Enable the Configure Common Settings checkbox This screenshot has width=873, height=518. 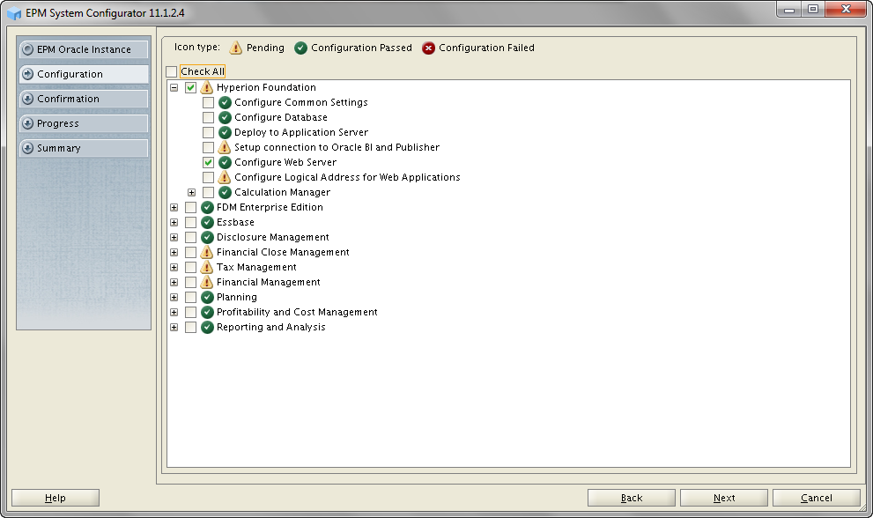[208, 102]
